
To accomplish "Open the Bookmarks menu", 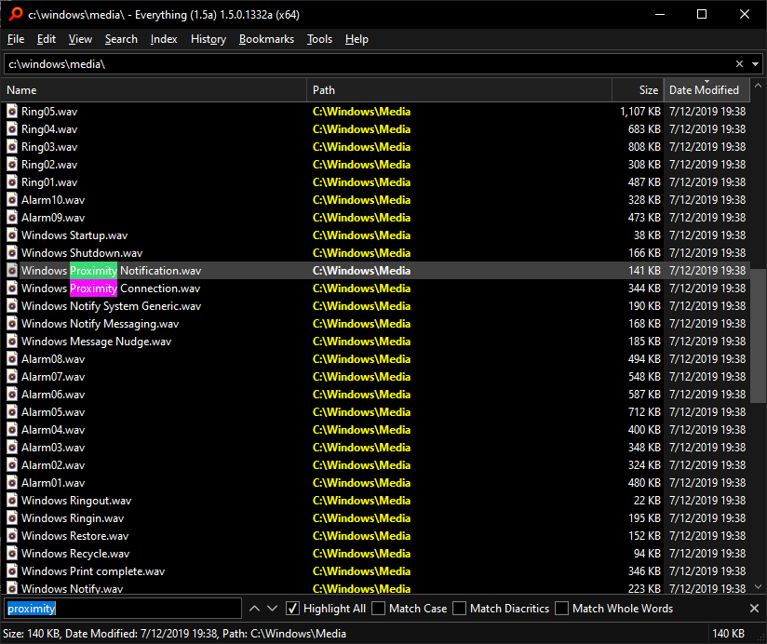I will pos(266,39).
